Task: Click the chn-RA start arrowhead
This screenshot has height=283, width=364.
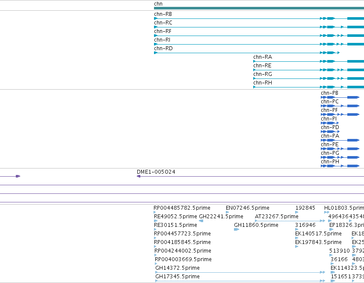Action: (255, 61)
